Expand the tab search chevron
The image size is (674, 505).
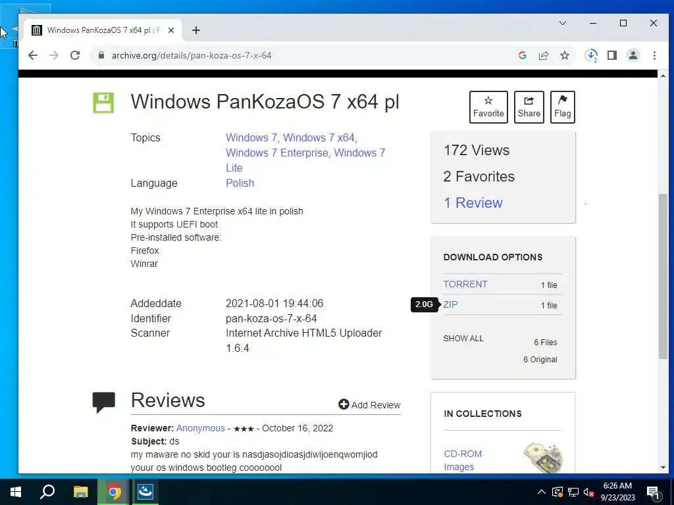(563, 23)
